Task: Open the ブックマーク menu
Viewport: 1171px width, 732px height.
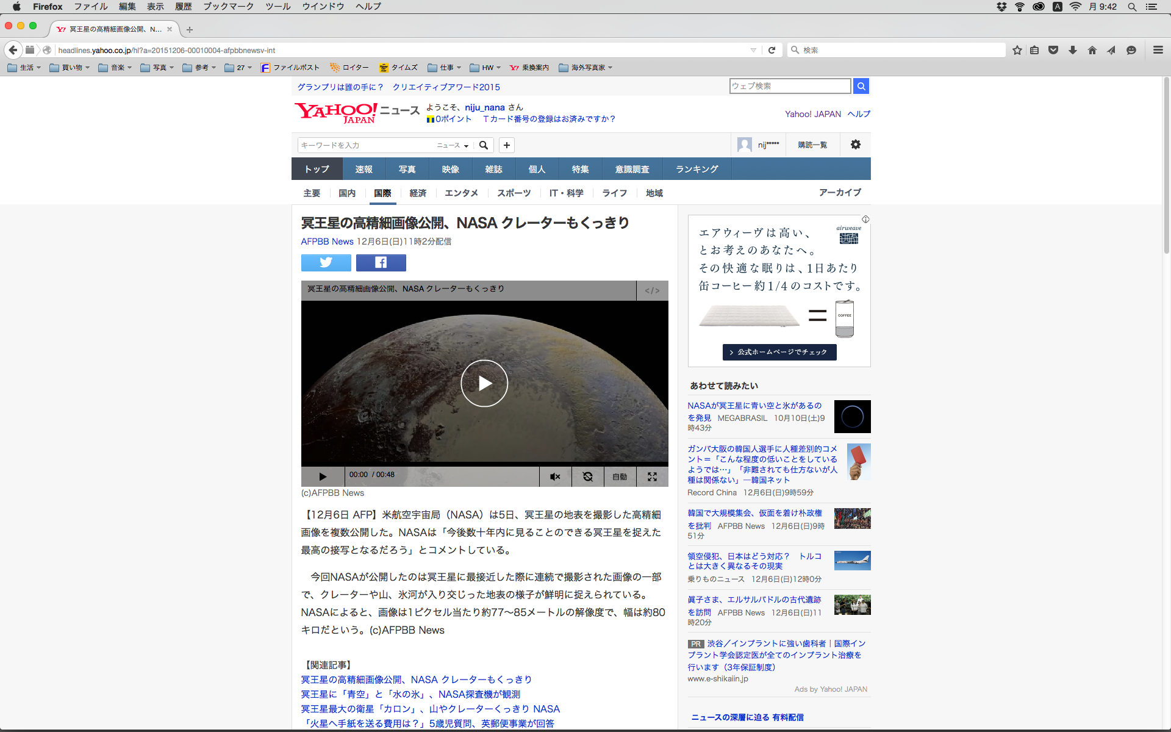Action: [x=228, y=6]
